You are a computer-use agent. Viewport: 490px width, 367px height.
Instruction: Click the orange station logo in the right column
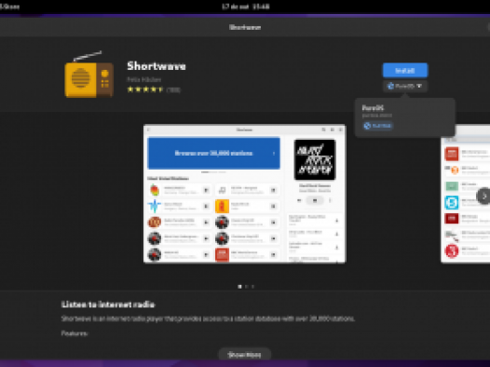click(222, 206)
